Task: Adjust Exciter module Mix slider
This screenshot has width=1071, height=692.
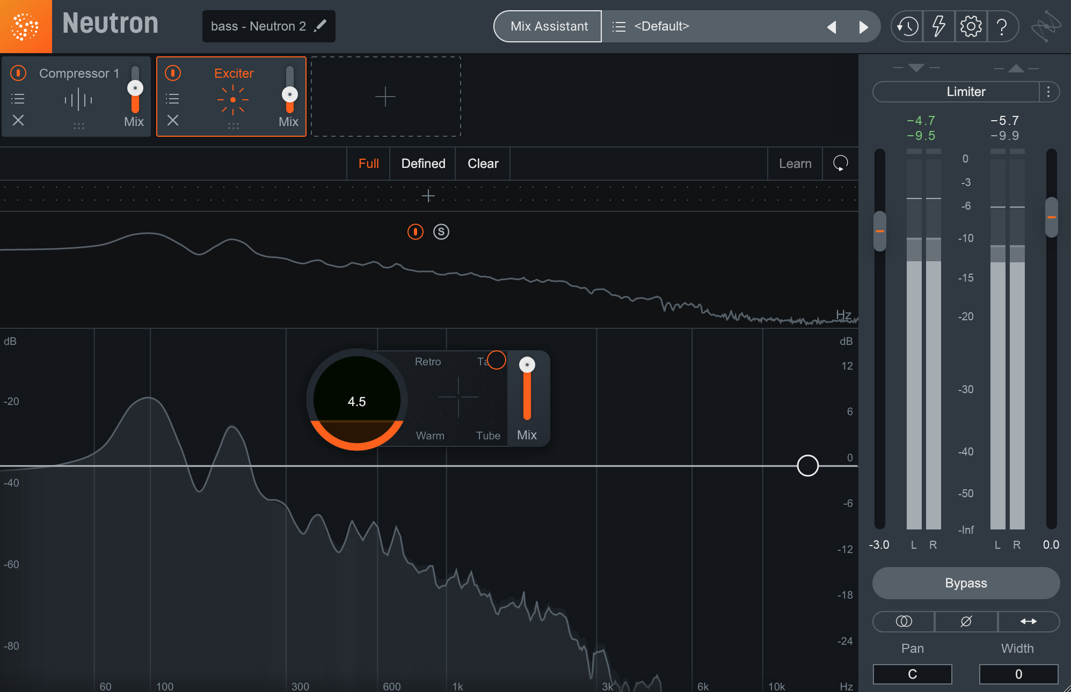Action: coord(290,95)
